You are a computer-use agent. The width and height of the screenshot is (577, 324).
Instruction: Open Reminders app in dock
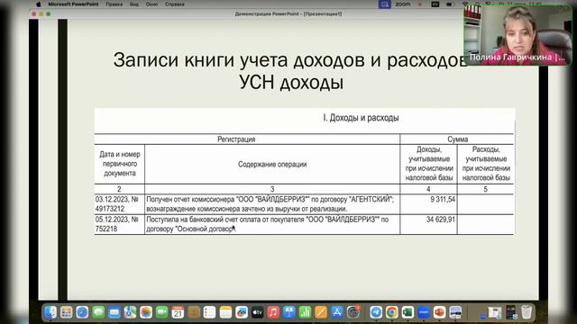(209, 312)
